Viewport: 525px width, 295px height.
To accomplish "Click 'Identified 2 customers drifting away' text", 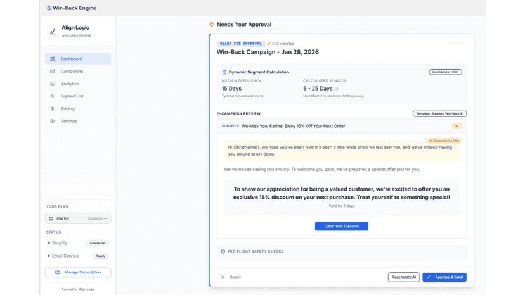I will 334,96.
